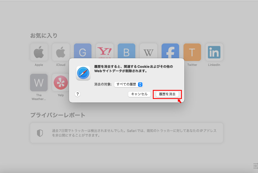The height and width of the screenshot is (173, 258).
Task: Click the お気に入り heading
Action: pos(44,36)
